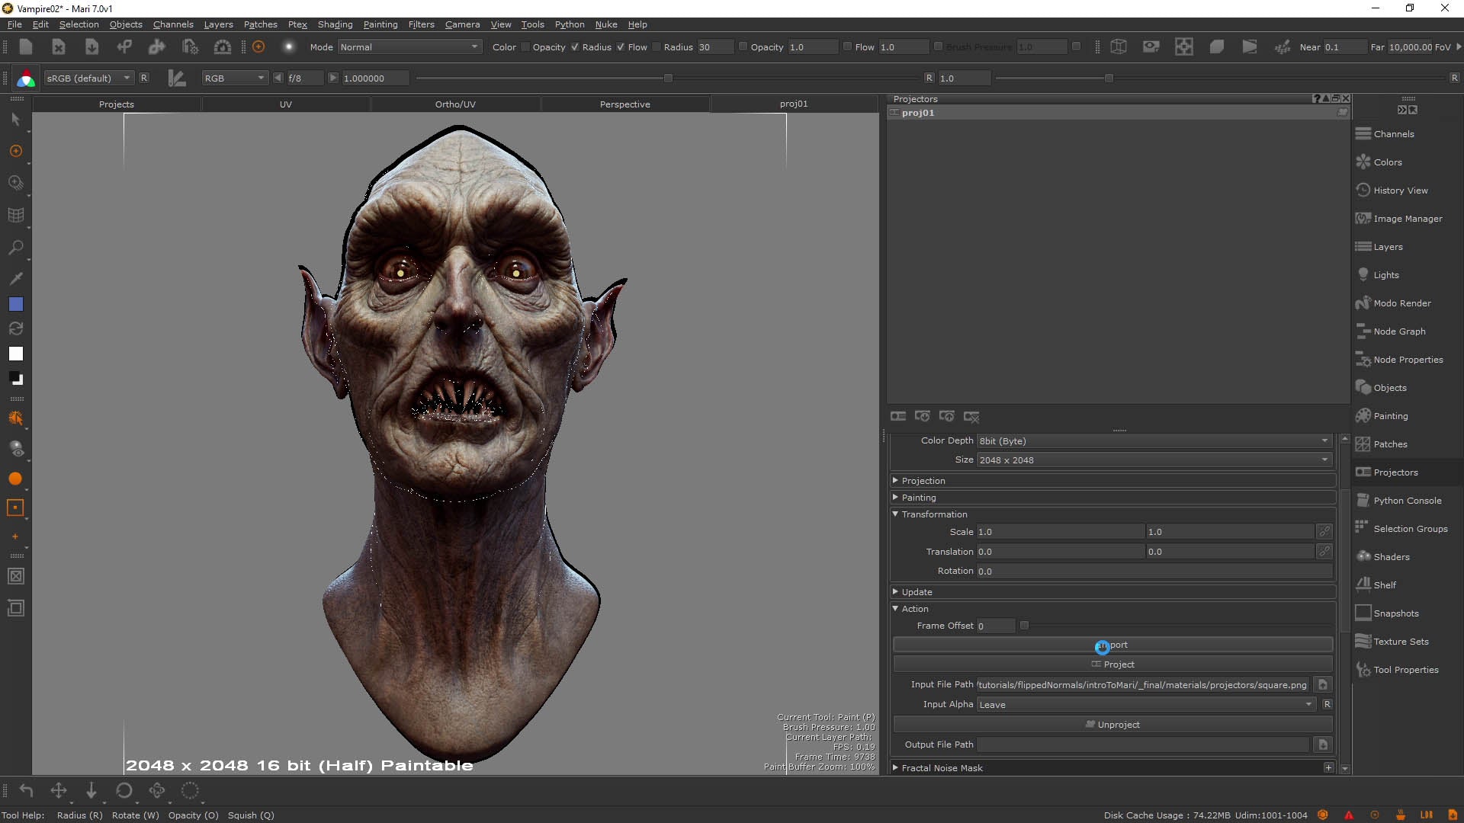Click the Unproject button
The height and width of the screenshot is (823, 1464).
[x=1112, y=725]
